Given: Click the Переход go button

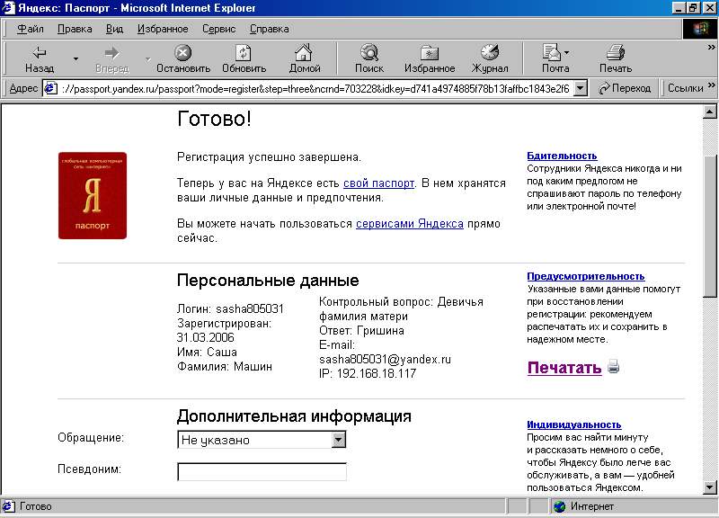Looking at the screenshot, I should [625, 88].
